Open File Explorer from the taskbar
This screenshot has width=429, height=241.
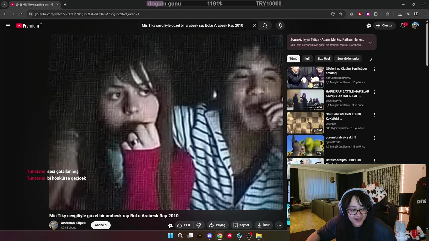click(x=259, y=236)
